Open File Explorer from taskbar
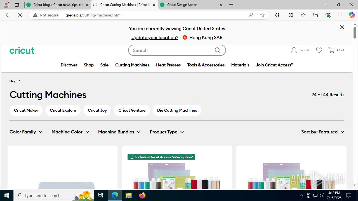Screen dimensions: 358x201 pyautogui.click(x=129, y=195)
